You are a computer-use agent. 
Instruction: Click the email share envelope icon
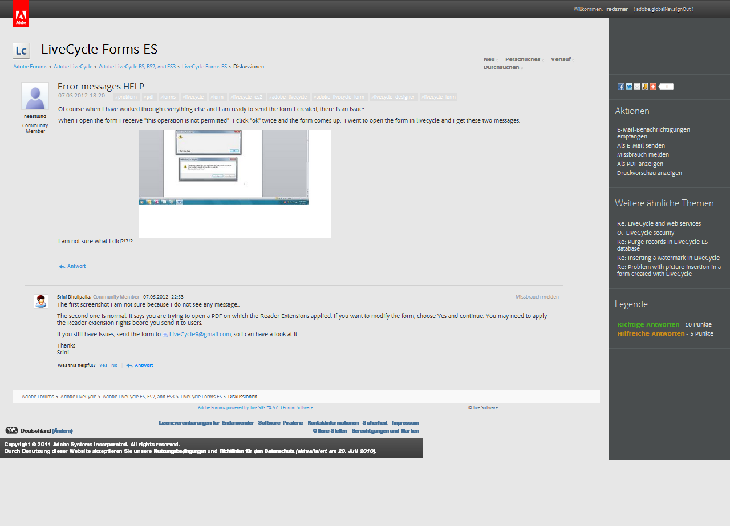(x=636, y=87)
